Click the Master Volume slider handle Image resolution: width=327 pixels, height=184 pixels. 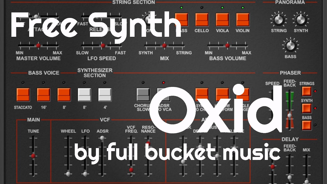click(38, 46)
